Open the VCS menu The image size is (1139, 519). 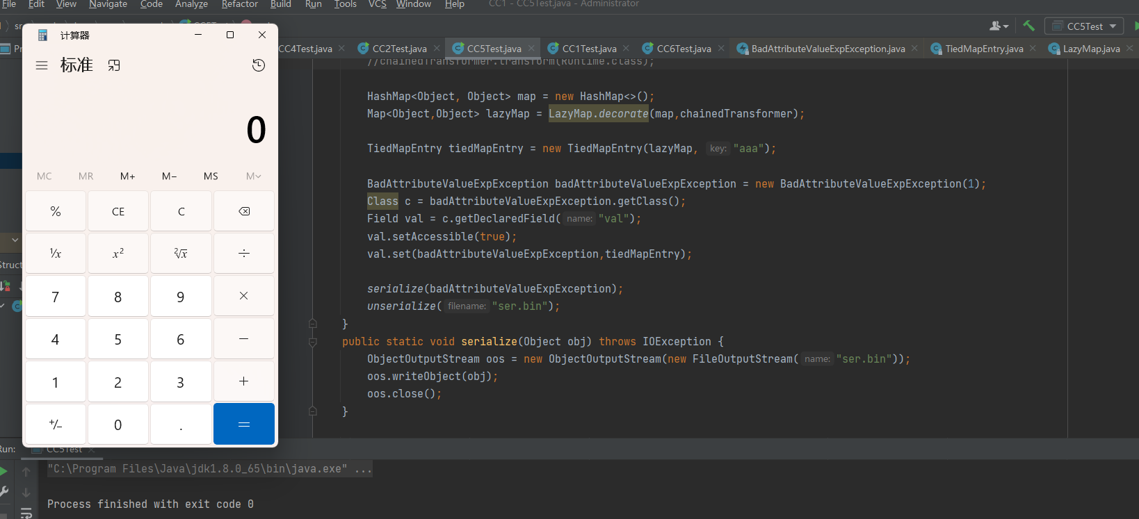click(377, 4)
